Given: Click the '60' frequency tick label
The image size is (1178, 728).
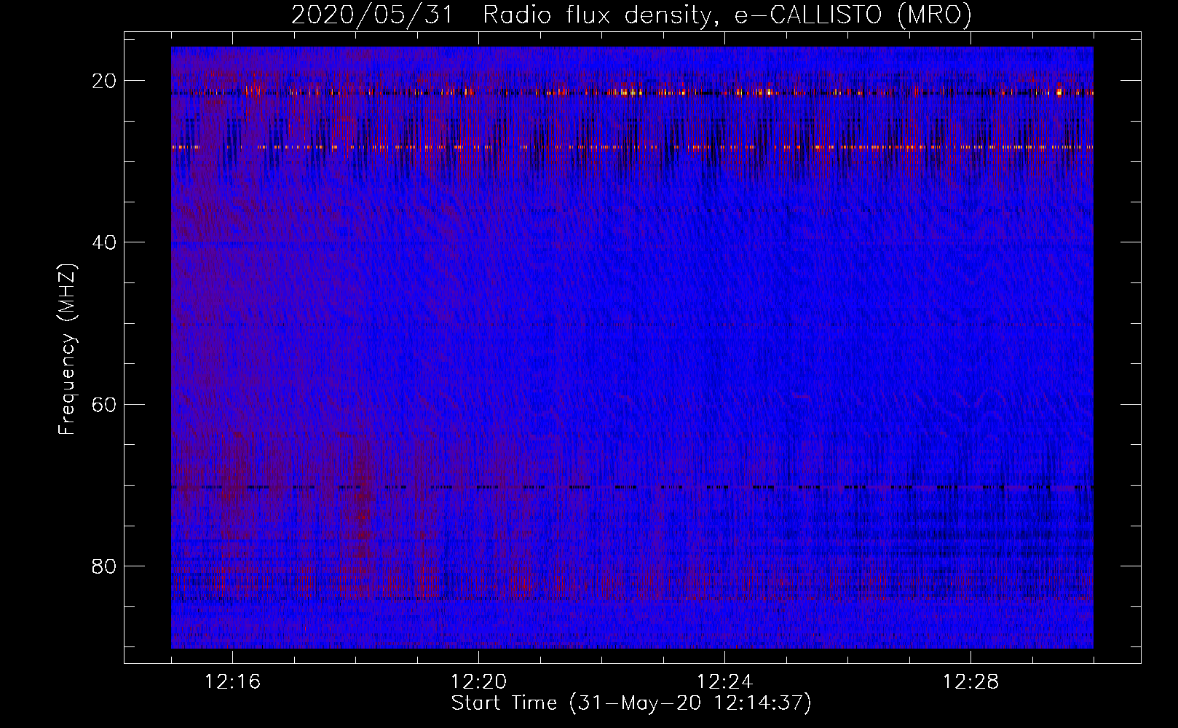Looking at the screenshot, I should 105,404.
